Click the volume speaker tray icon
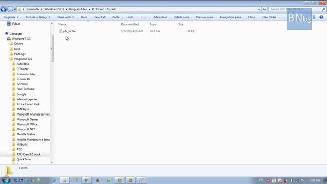The height and width of the screenshot is (184, 327). [x=291, y=180]
